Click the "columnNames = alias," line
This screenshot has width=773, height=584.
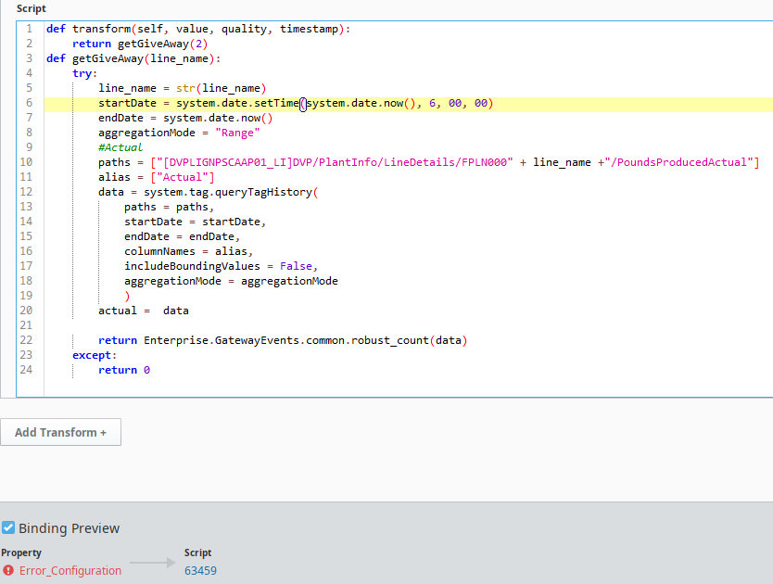pos(188,251)
